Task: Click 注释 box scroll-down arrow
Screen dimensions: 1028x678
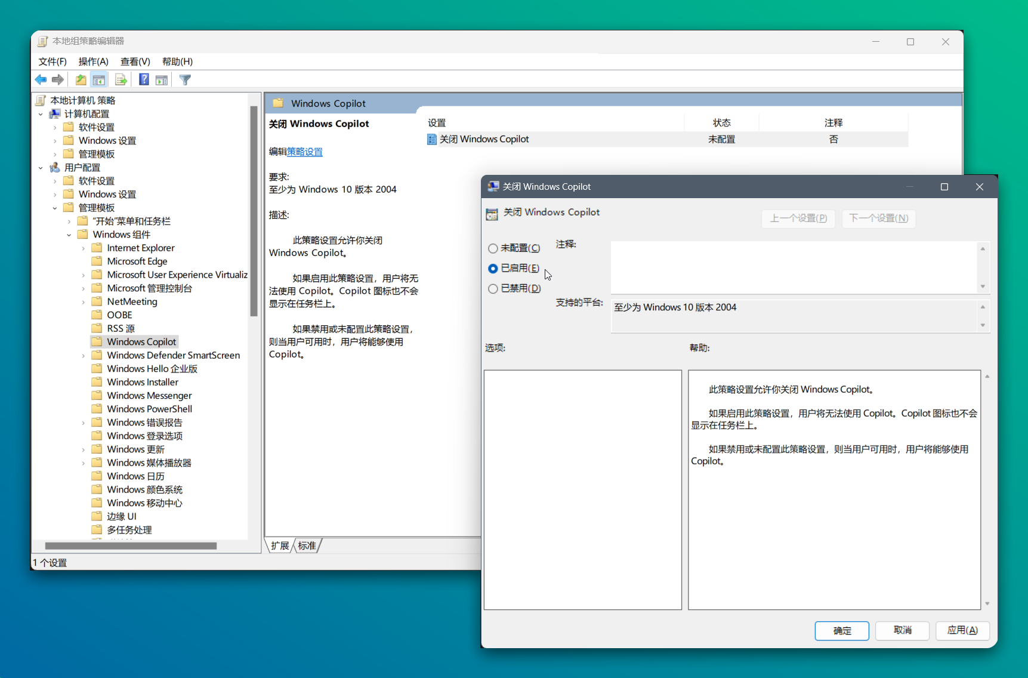Action: 983,286
